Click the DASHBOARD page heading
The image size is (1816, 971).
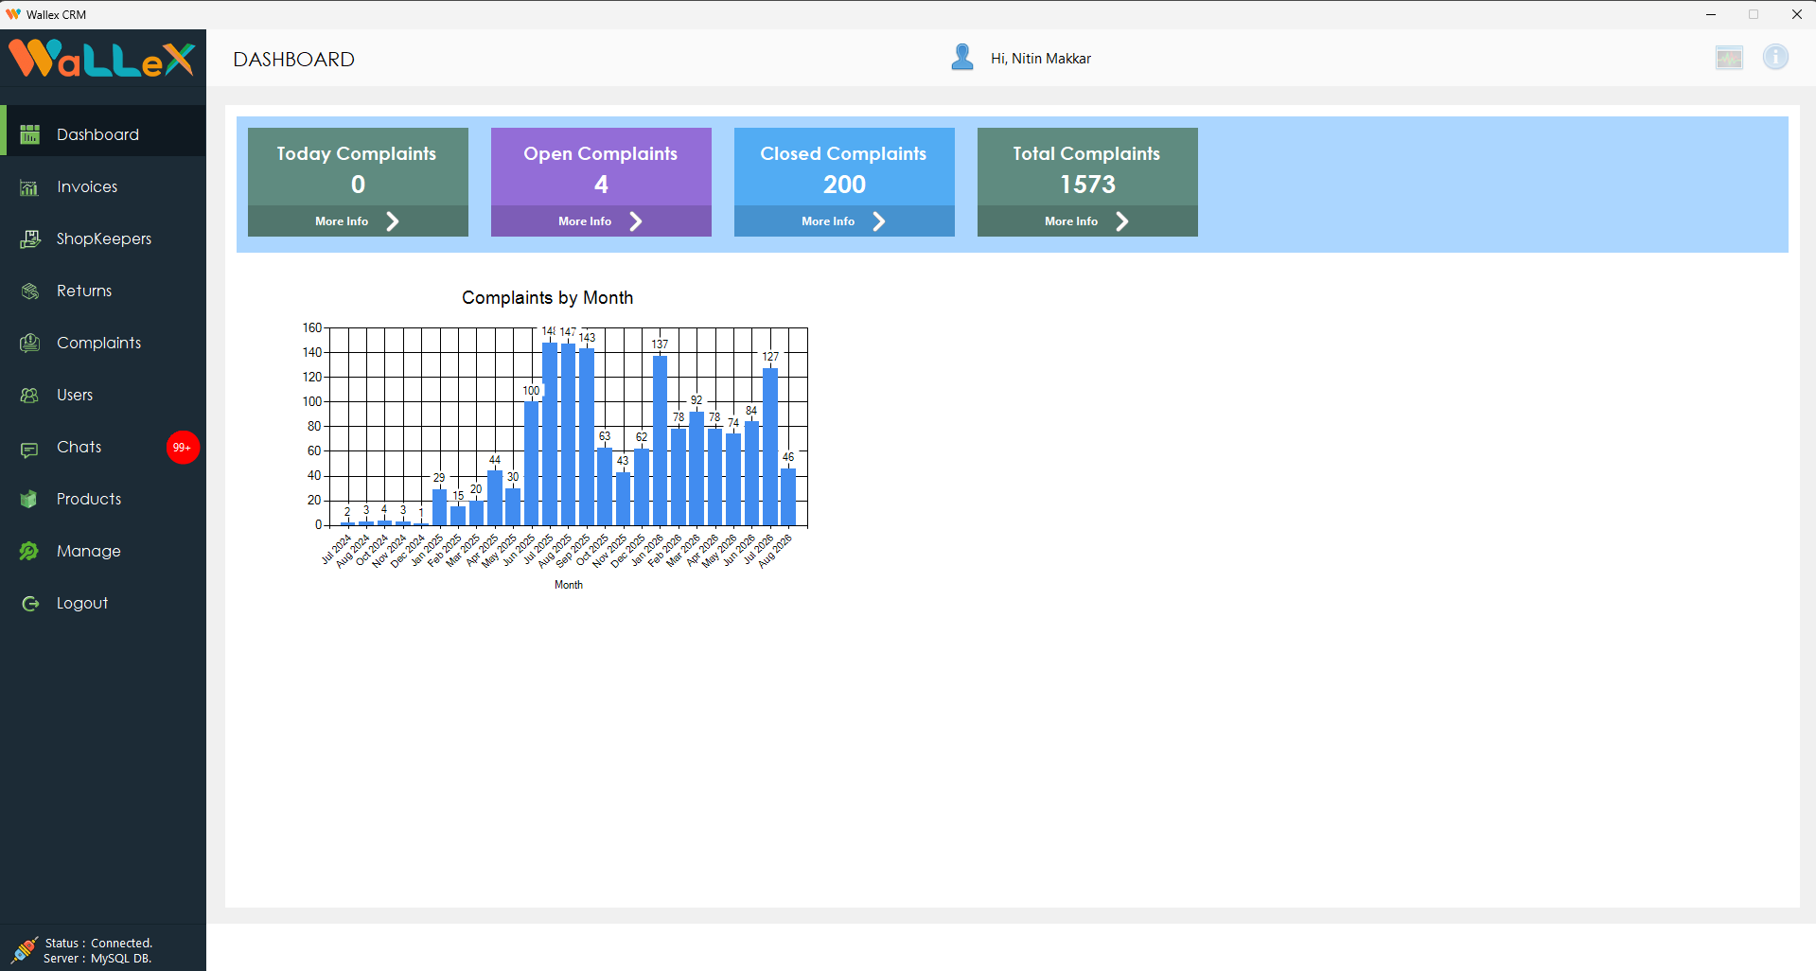[x=294, y=60]
